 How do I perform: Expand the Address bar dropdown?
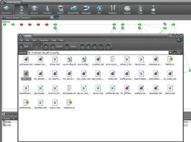pos(170,53)
